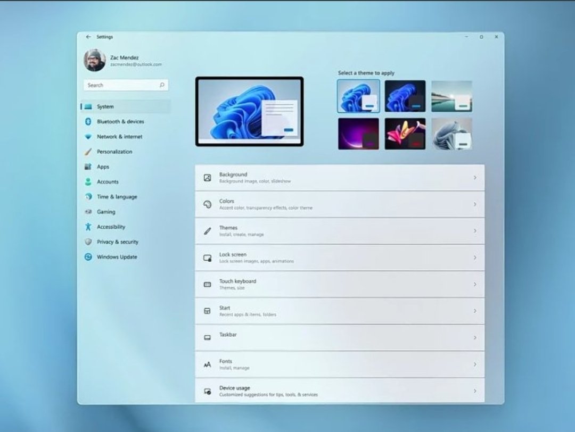Apply the dark blue bloom theme
The image size is (575, 432).
tap(405, 96)
